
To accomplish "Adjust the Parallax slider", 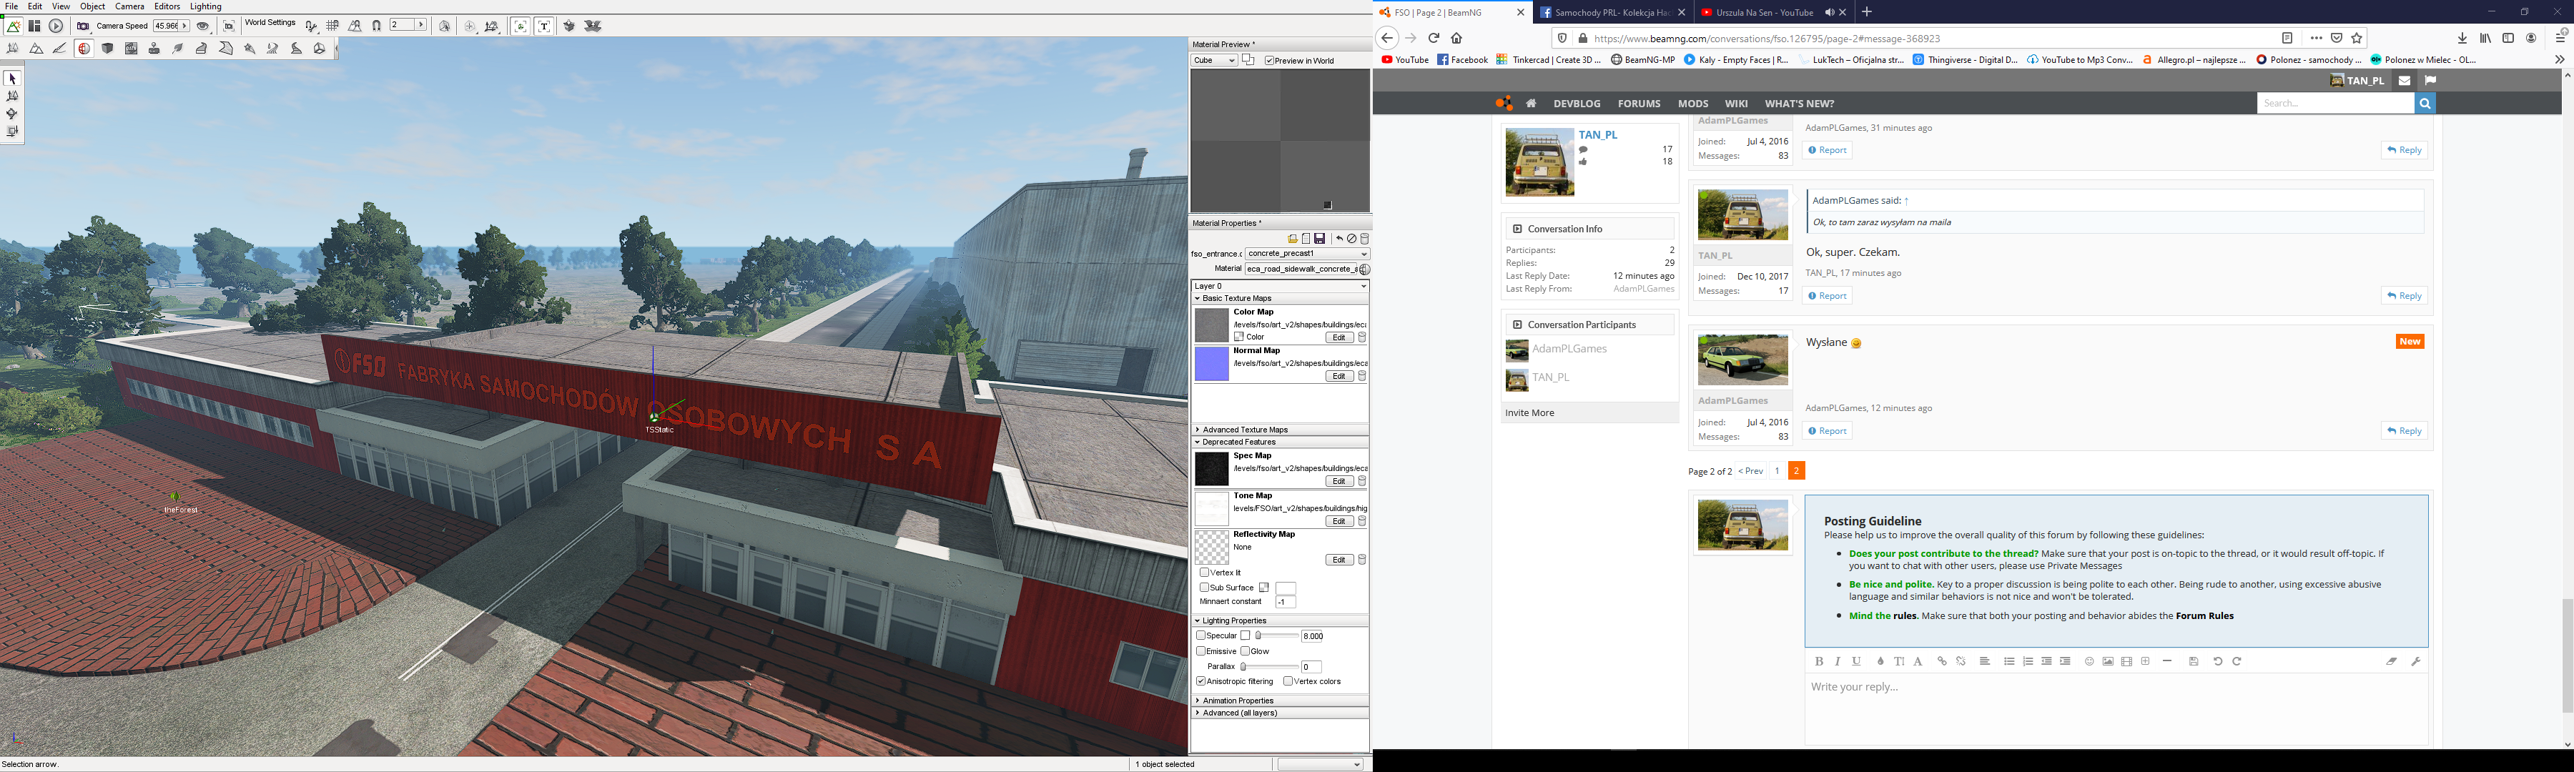I will click(1270, 666).
